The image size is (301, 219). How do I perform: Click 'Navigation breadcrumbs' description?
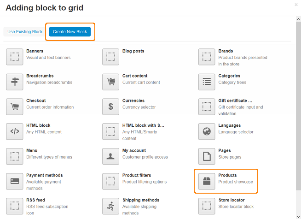[x=49, y=82]
